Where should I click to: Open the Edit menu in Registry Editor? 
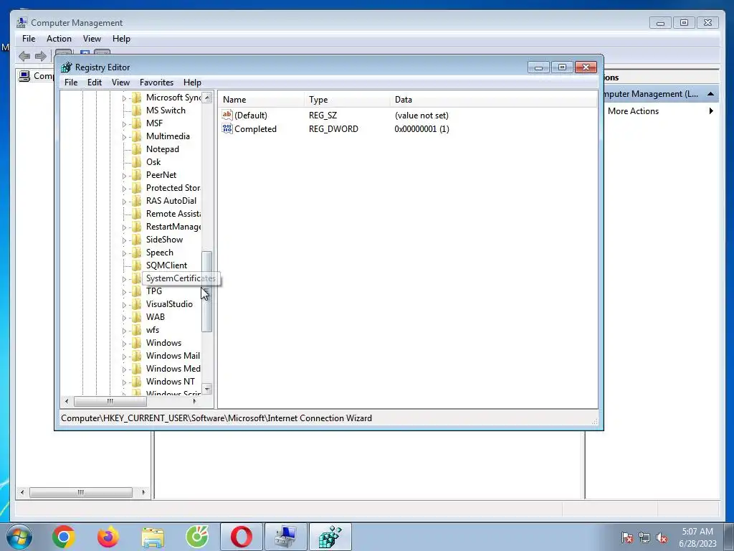(x=95, y=83)
